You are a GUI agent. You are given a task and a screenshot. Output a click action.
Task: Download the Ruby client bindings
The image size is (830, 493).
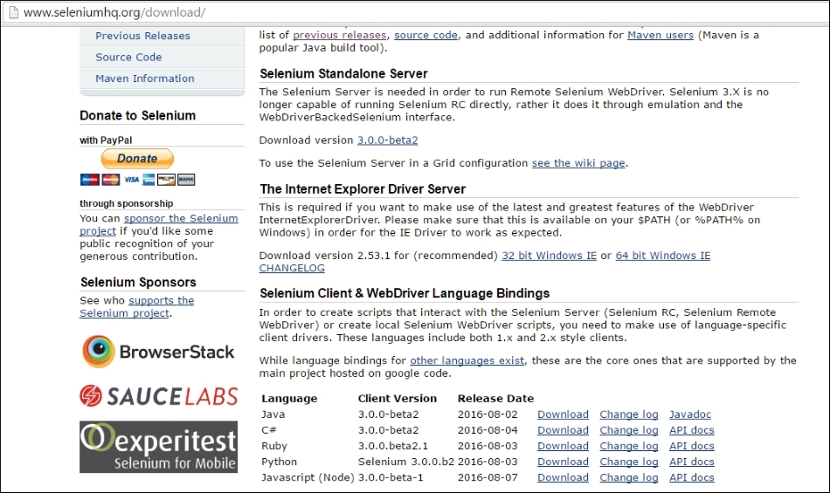[563, 446]
